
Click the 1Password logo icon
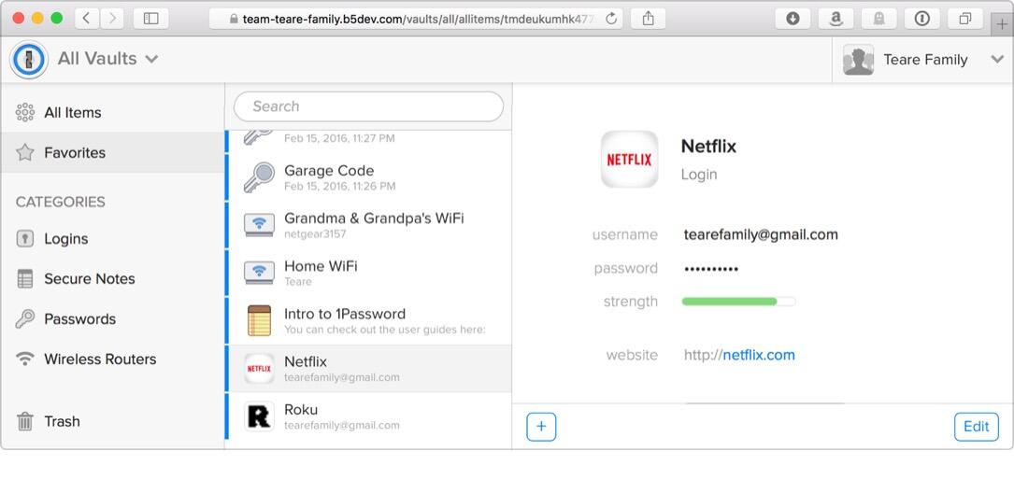coord(28,60)
